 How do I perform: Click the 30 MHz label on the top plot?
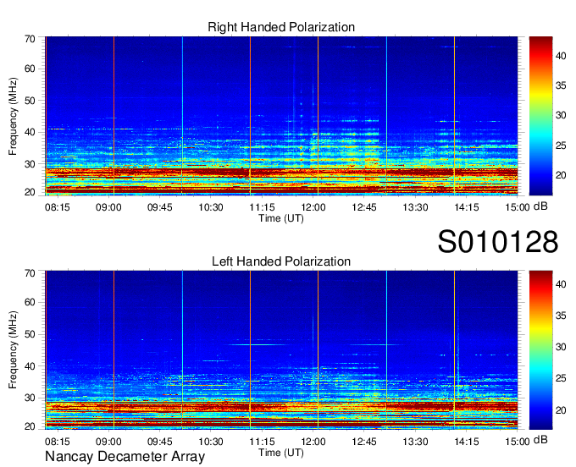click(30, 164)
